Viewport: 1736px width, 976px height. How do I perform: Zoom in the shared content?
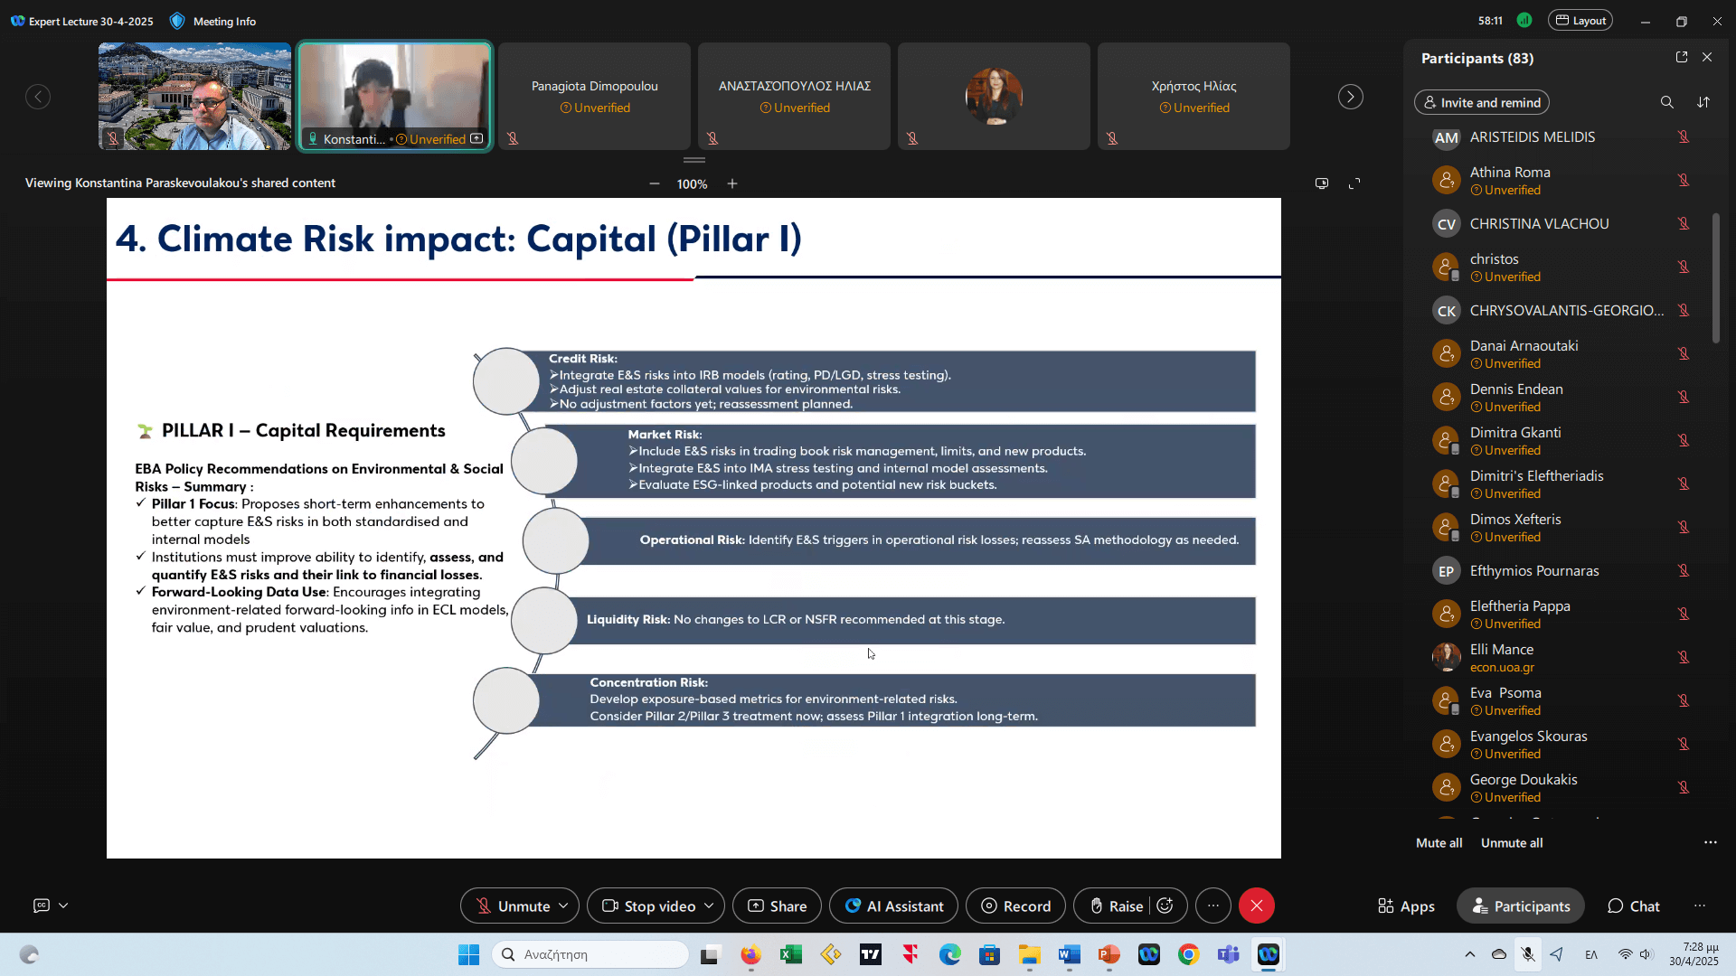click(732, 183)
